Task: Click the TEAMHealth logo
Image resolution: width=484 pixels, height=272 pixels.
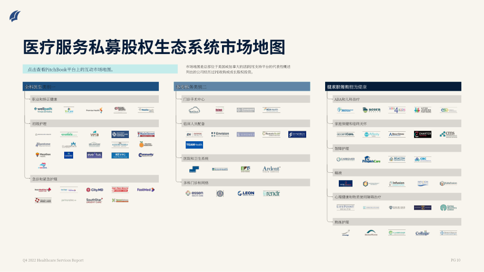Action: point(194,144)
